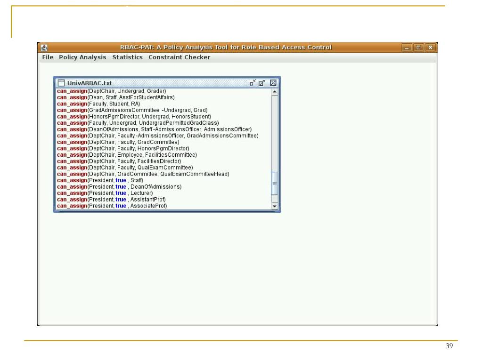482x361 pixels.
Task: Minimize the RBAC-PAT main window
Action: tap(407, 48)
